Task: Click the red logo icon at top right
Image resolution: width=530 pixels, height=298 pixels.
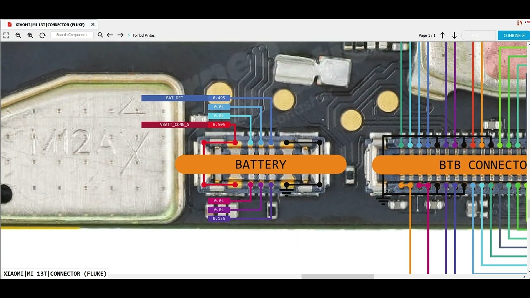Action: (x=520, y=23)
